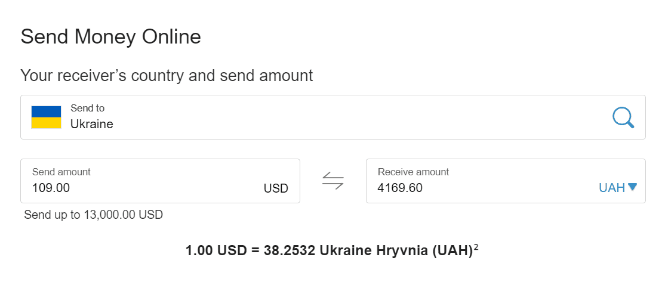Image resolution: width=665 pixels, height=285 pixels.
Task: Click the Receive amount input field
Action: 506,181
